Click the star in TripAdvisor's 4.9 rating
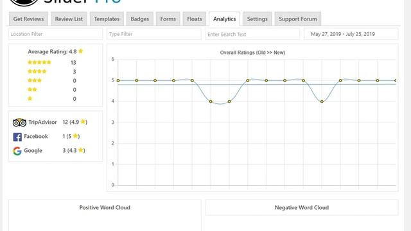This screenshot has width=411, height=231. (x=83, y=121)
